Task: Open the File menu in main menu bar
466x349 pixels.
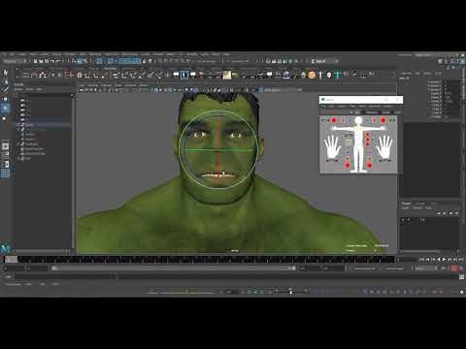Action: 4,54
